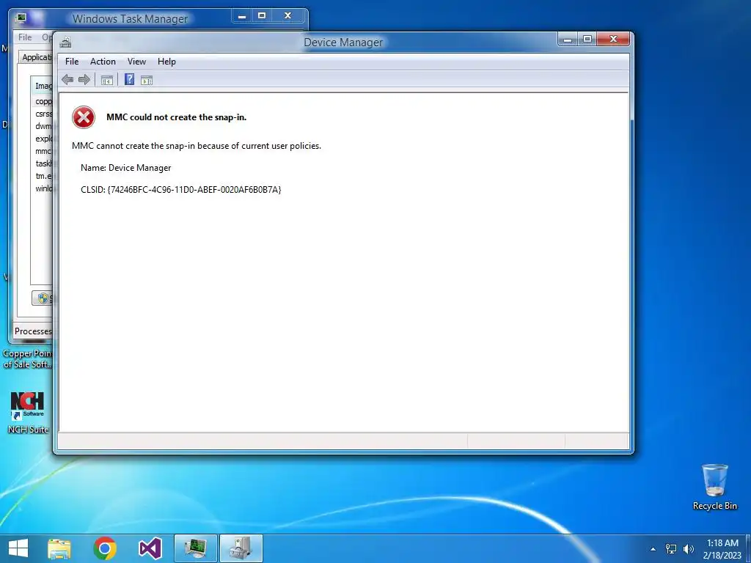Select the Recycle Bin desktop icon
The height and width of the screenshot is (563, 751).
pos(714,487)
